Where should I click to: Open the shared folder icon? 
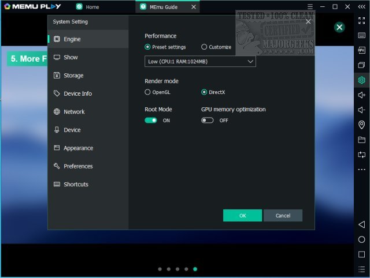pyautogui.click(x=361, y=140)
